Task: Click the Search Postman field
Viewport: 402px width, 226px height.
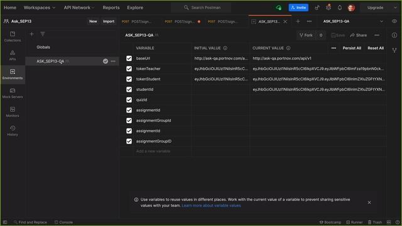Action: tap(201, 8)
